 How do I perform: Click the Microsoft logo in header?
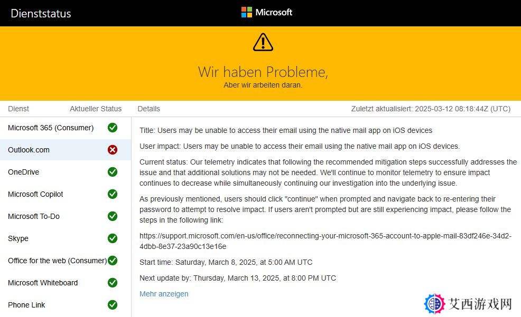click(266, 12)
